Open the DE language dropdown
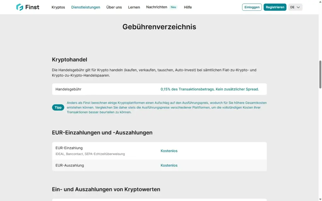The image size is (322, 201). click(x=295, y=7)
